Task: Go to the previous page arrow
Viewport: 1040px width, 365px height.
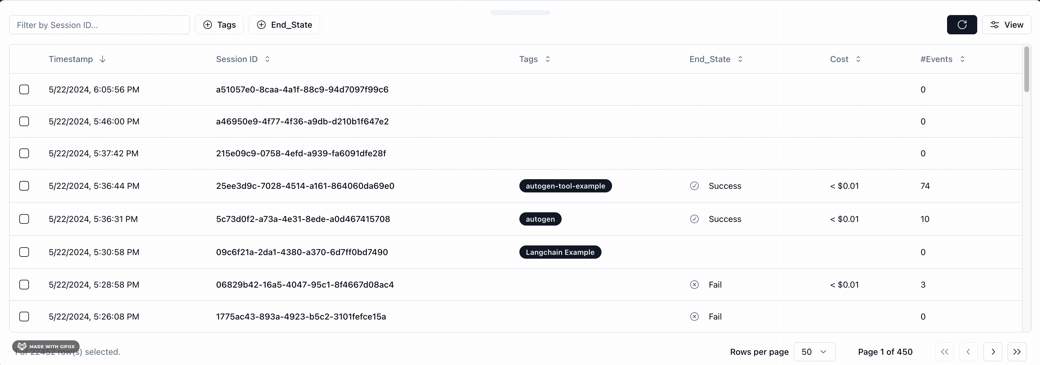Action: [968, 352]
